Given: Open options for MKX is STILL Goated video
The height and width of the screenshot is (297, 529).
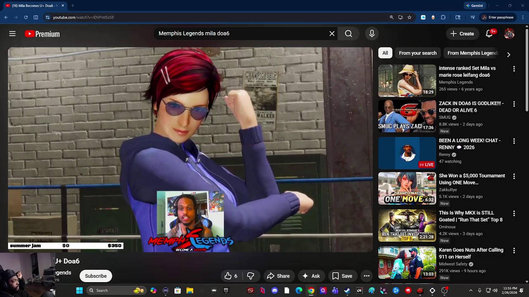Looking at the screenshot, I should [514, 213].
